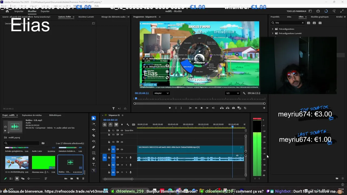The height and width of the screenshot is (195, 347).
Task: Toggle visibility of track V3
Action: [x=122, y=135]
